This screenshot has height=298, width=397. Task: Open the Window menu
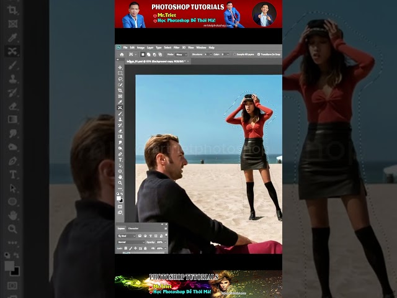pos(201,47)
